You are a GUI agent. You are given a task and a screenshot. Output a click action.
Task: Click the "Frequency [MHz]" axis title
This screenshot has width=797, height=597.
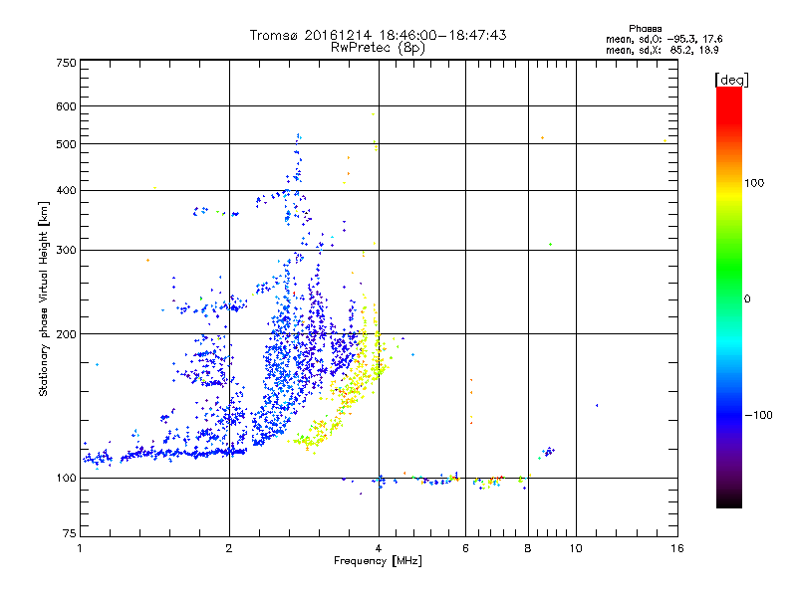tap(378, 561)
